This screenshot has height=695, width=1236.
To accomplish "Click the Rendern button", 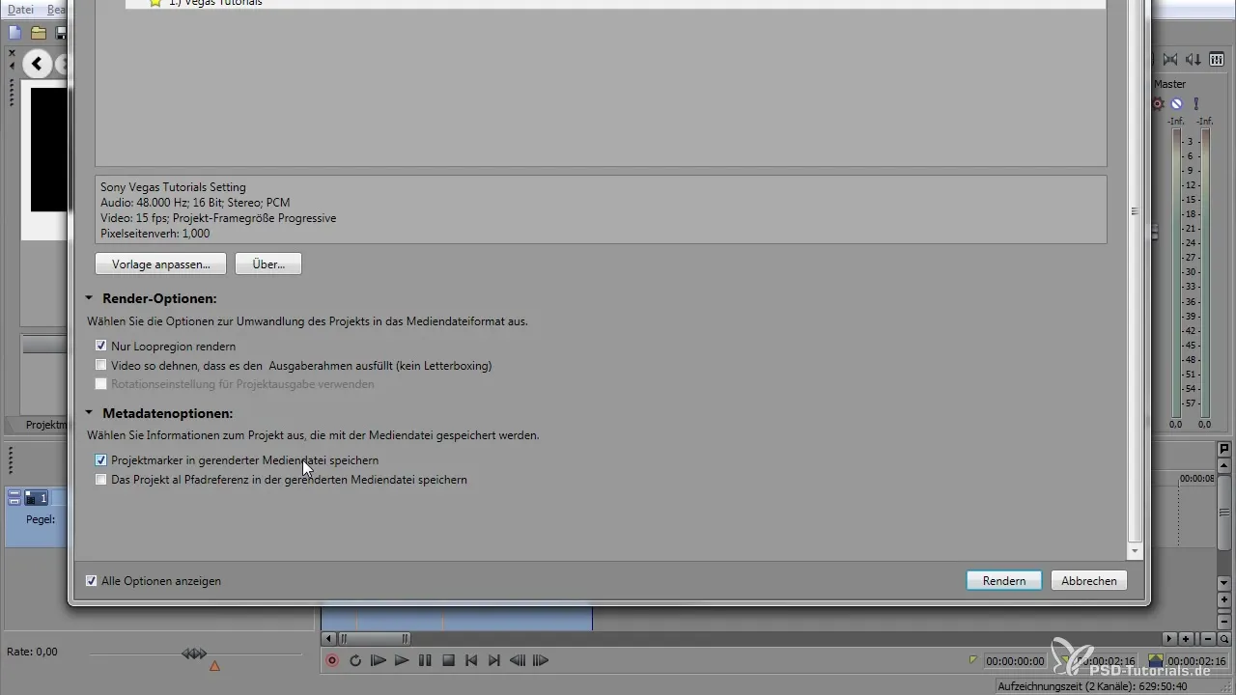I will click(x=1004, y=580).
